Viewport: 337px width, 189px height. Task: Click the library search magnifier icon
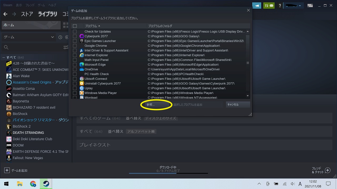pos(6,48)
